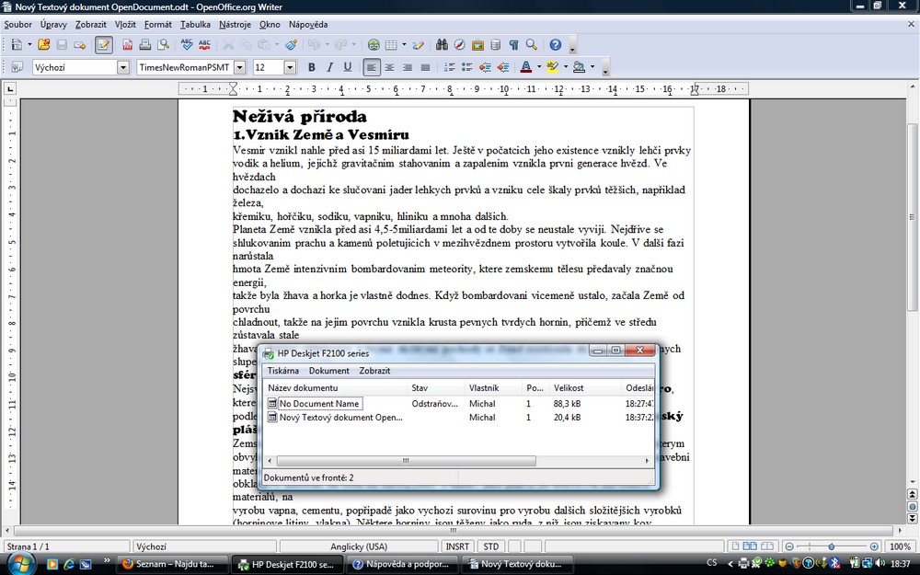Open the Soubor menu
Viewport: 920px width, 575px height.
pyautogui.click(x=18, y=25)
